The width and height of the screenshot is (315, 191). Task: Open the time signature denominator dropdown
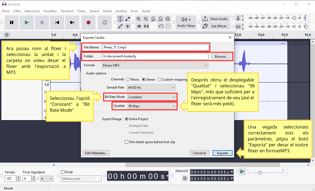click(47, 179)
